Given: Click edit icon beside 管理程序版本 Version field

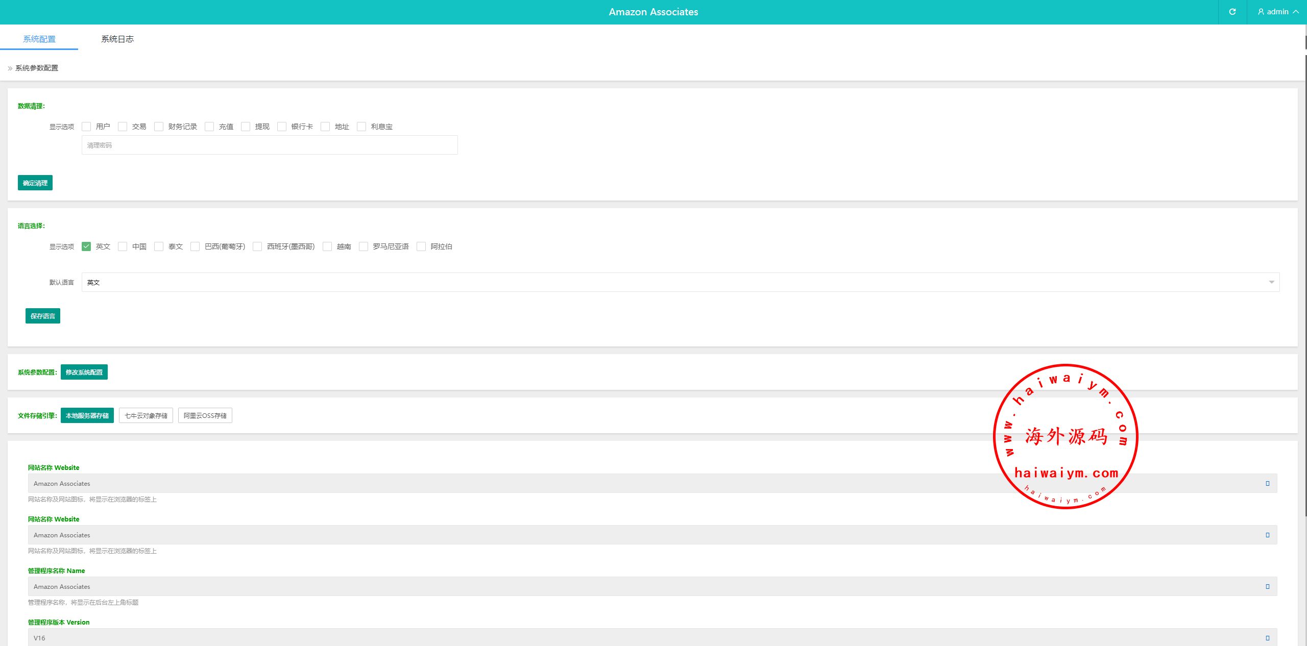Looking at the screenshot, I should tap(1267, 638).
